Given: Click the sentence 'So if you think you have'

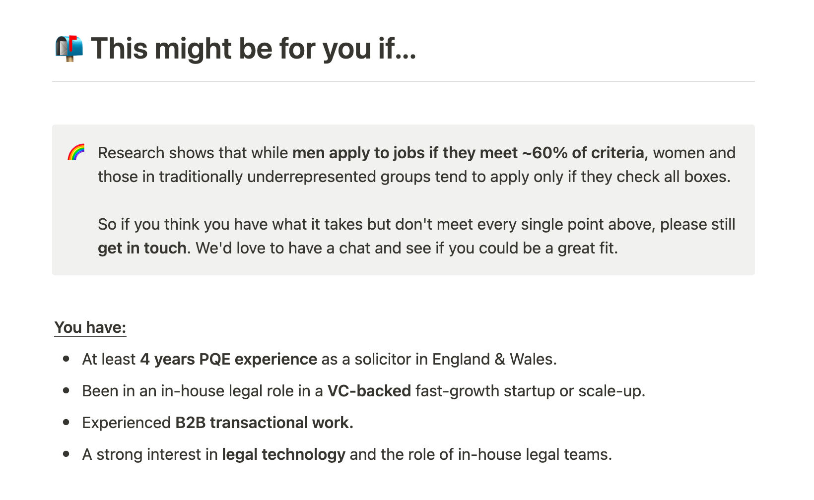Looking at the screenshot, I should click(416, 236).
